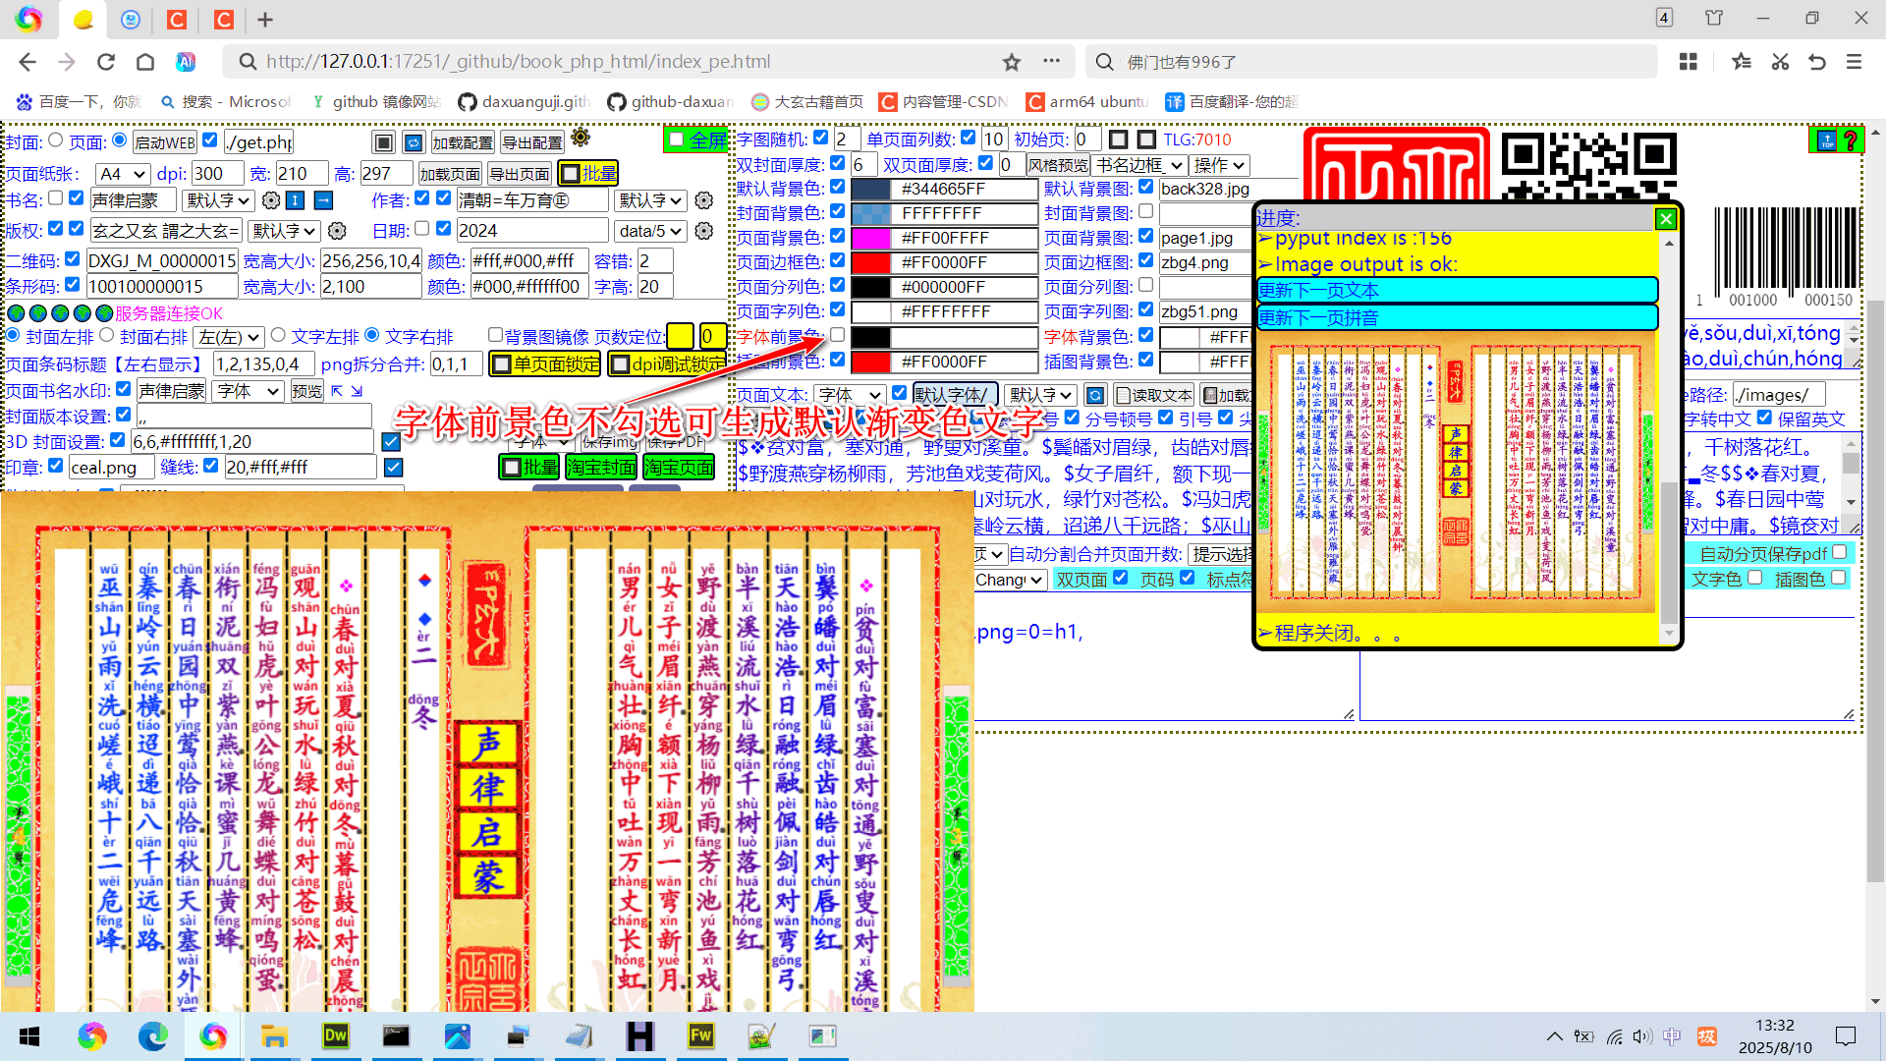The height and width of the screenshot is (1061, 1886).
Task: Close the 进度 progress popup
Action: [x=1666, y=218]
